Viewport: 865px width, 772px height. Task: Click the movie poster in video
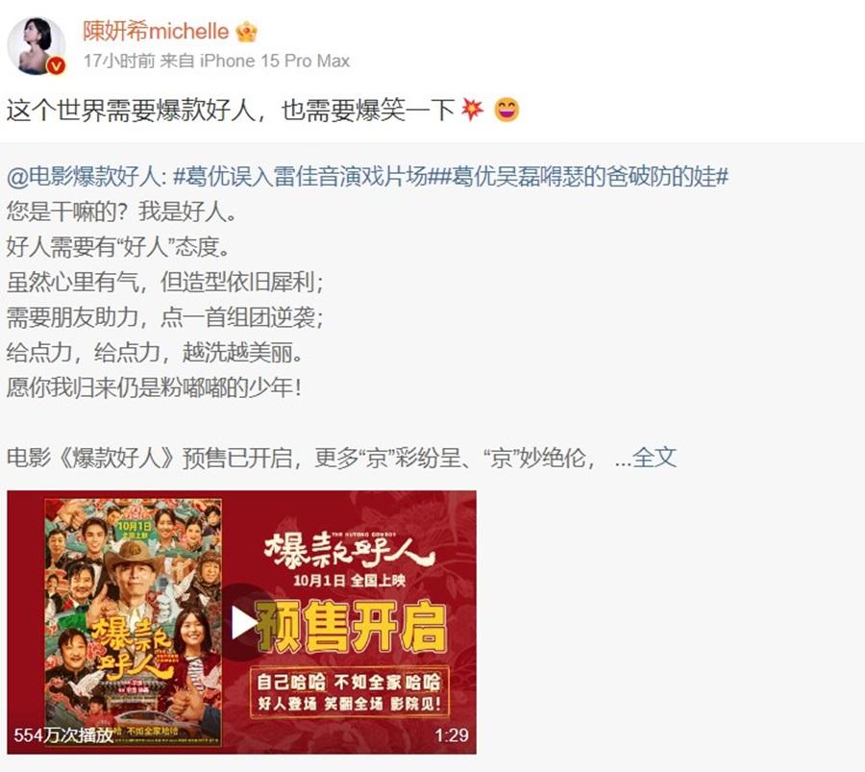pos(134,622)
